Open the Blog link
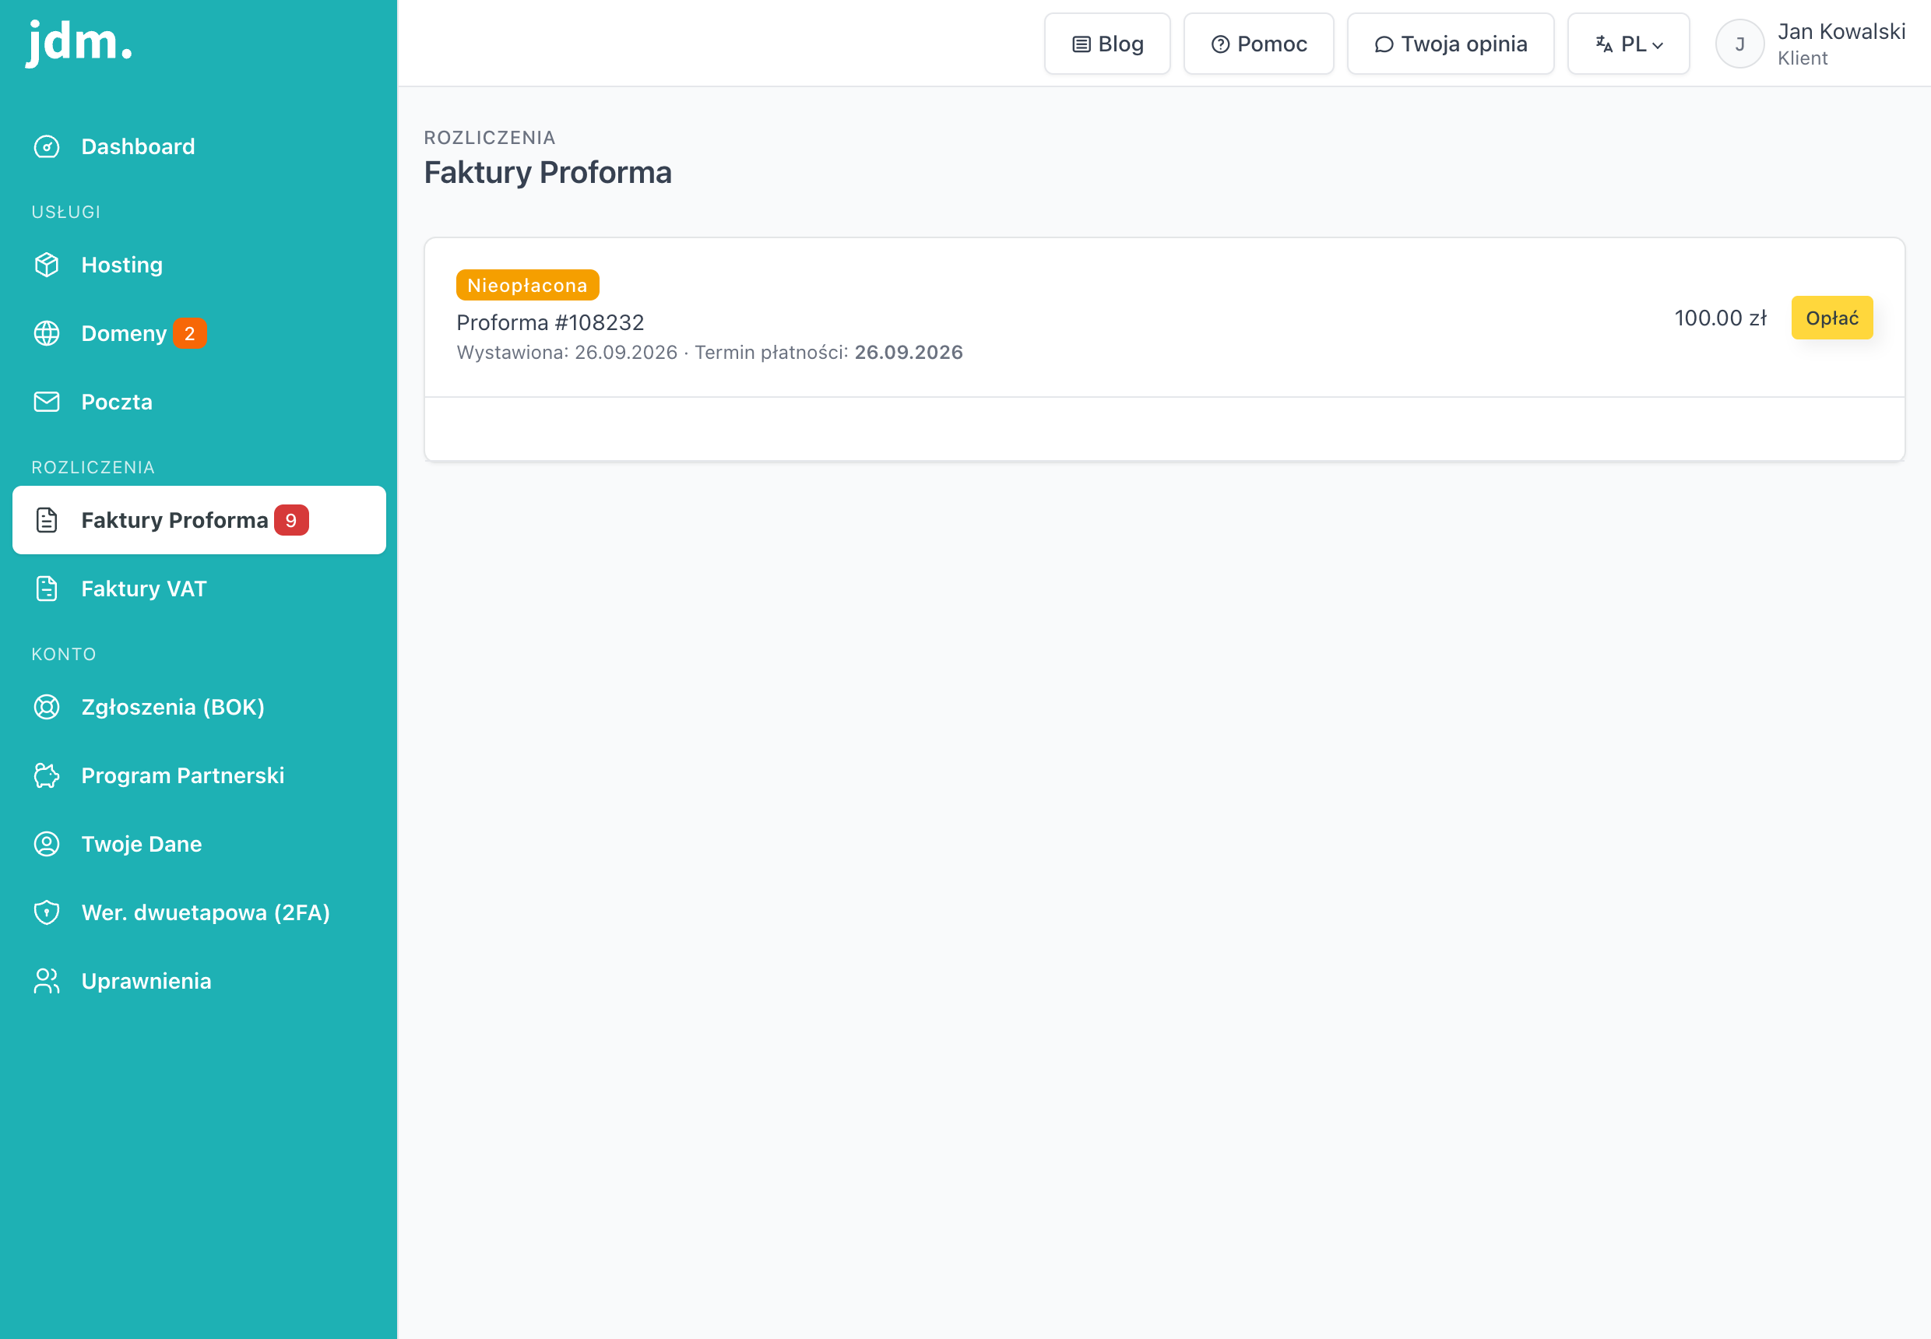This screenshot has width=1931, height=1339. (x=1107, y=44)
